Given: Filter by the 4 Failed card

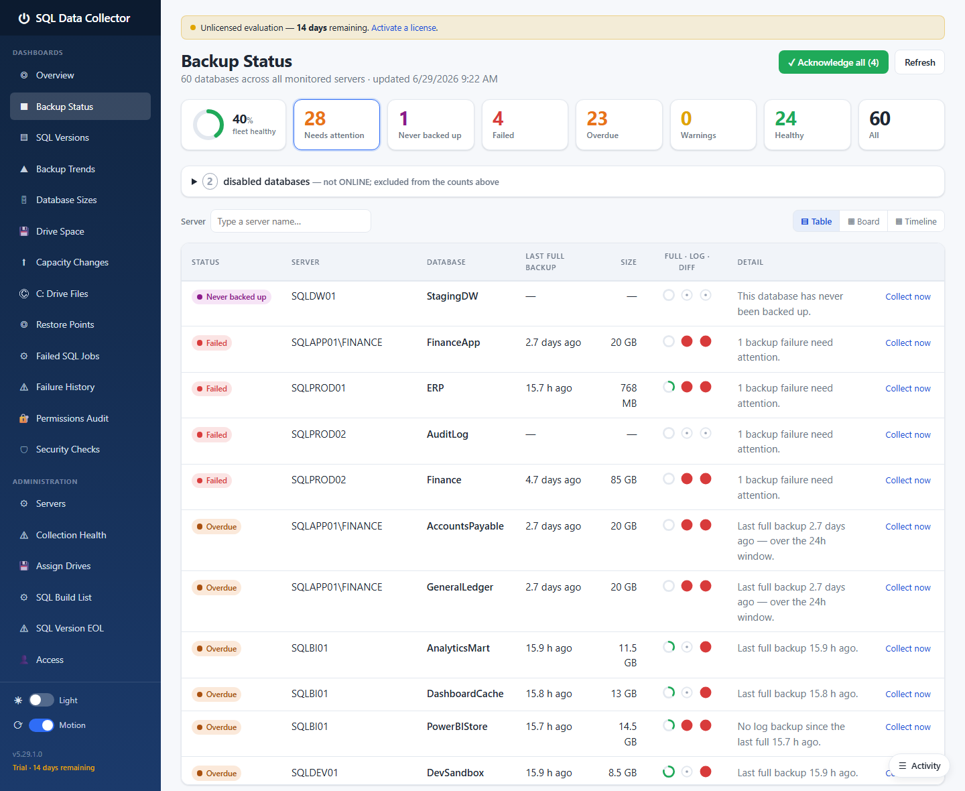Looking at the screenshot, I should [525, 125].
